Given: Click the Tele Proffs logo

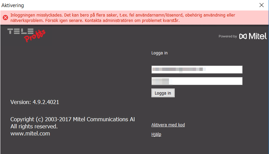Looking at the screenshot, I should pyautogui.click(x=26, y=35).
